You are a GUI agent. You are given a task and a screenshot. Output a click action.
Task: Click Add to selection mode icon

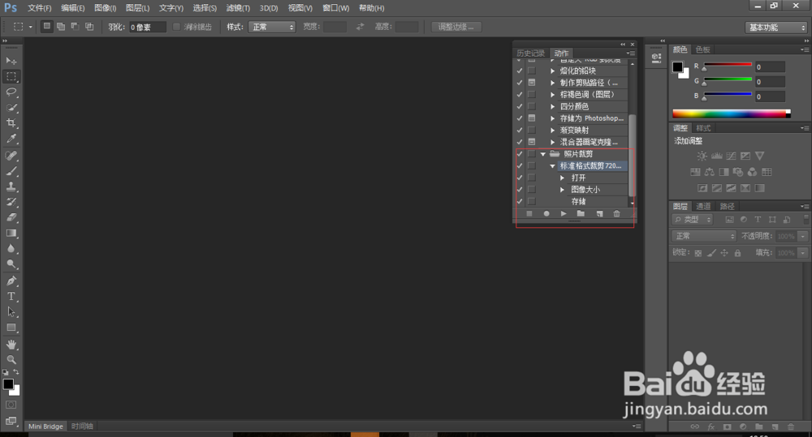coord(61,27)
